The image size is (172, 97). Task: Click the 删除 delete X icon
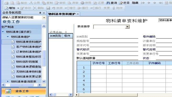(x=35, y=8)
